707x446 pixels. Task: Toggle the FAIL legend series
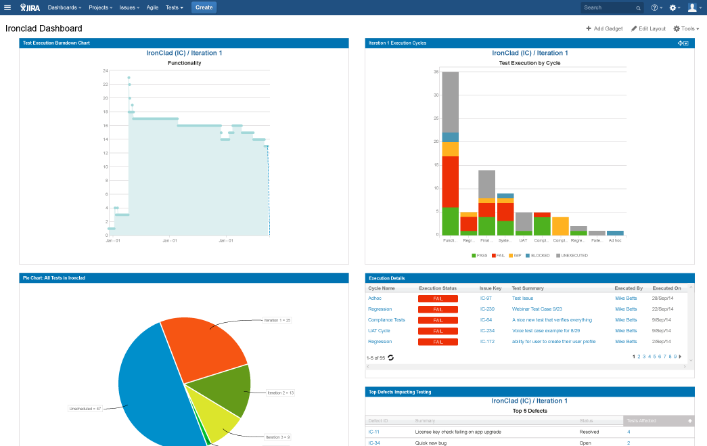coord(498,256)
